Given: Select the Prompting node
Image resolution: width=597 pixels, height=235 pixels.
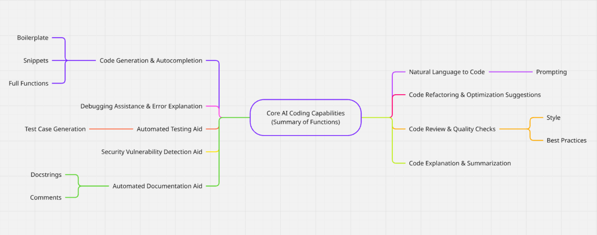Looking at the screenshot, I should (551, 72).
